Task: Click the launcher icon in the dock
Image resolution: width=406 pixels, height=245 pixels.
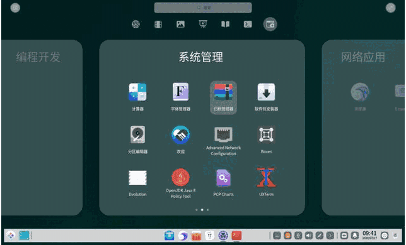Action: [11, 236]
